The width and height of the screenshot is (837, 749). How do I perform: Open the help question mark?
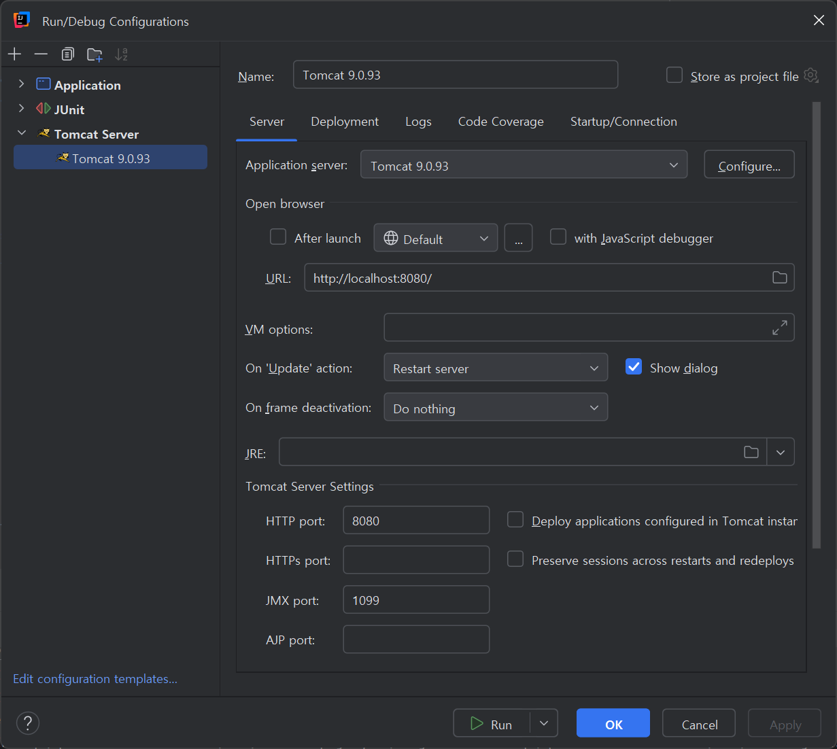pyautogui.click(x=28, y=723)
